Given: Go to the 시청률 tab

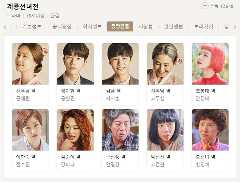Looking at the screenshot, I should coord(146,26).
